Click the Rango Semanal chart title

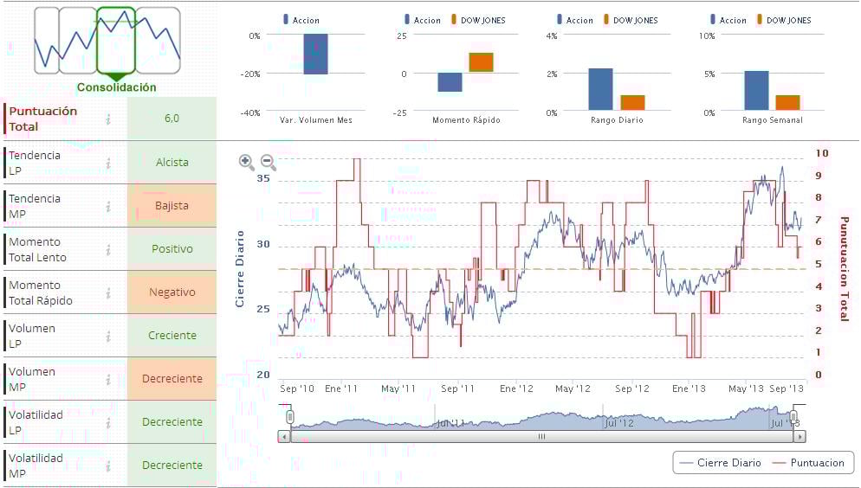[x=772, y=120]
